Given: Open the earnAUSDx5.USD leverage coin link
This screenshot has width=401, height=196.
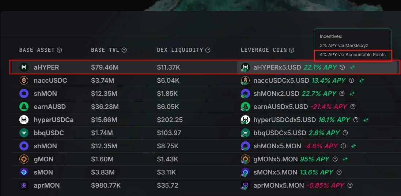Looking at the screenshot, I should coord(280,107).
